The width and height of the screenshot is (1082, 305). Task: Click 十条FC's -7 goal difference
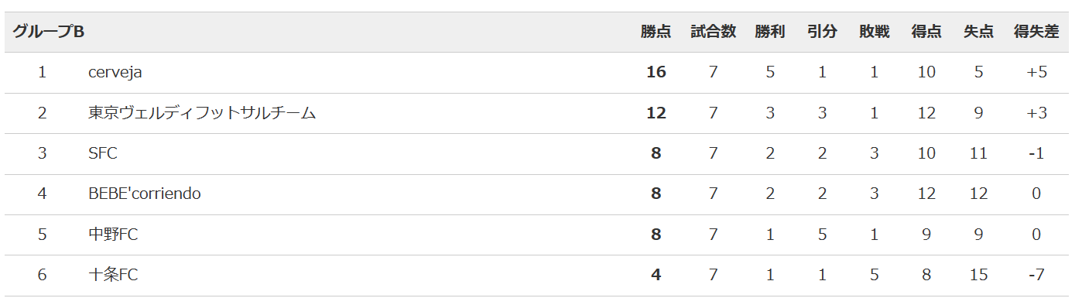(x=1036, y=275)
